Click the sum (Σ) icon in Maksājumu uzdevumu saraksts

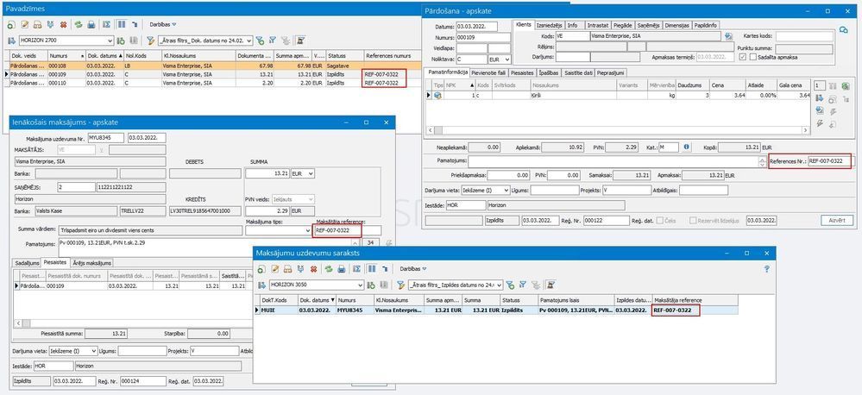click(x=356, y=269)
